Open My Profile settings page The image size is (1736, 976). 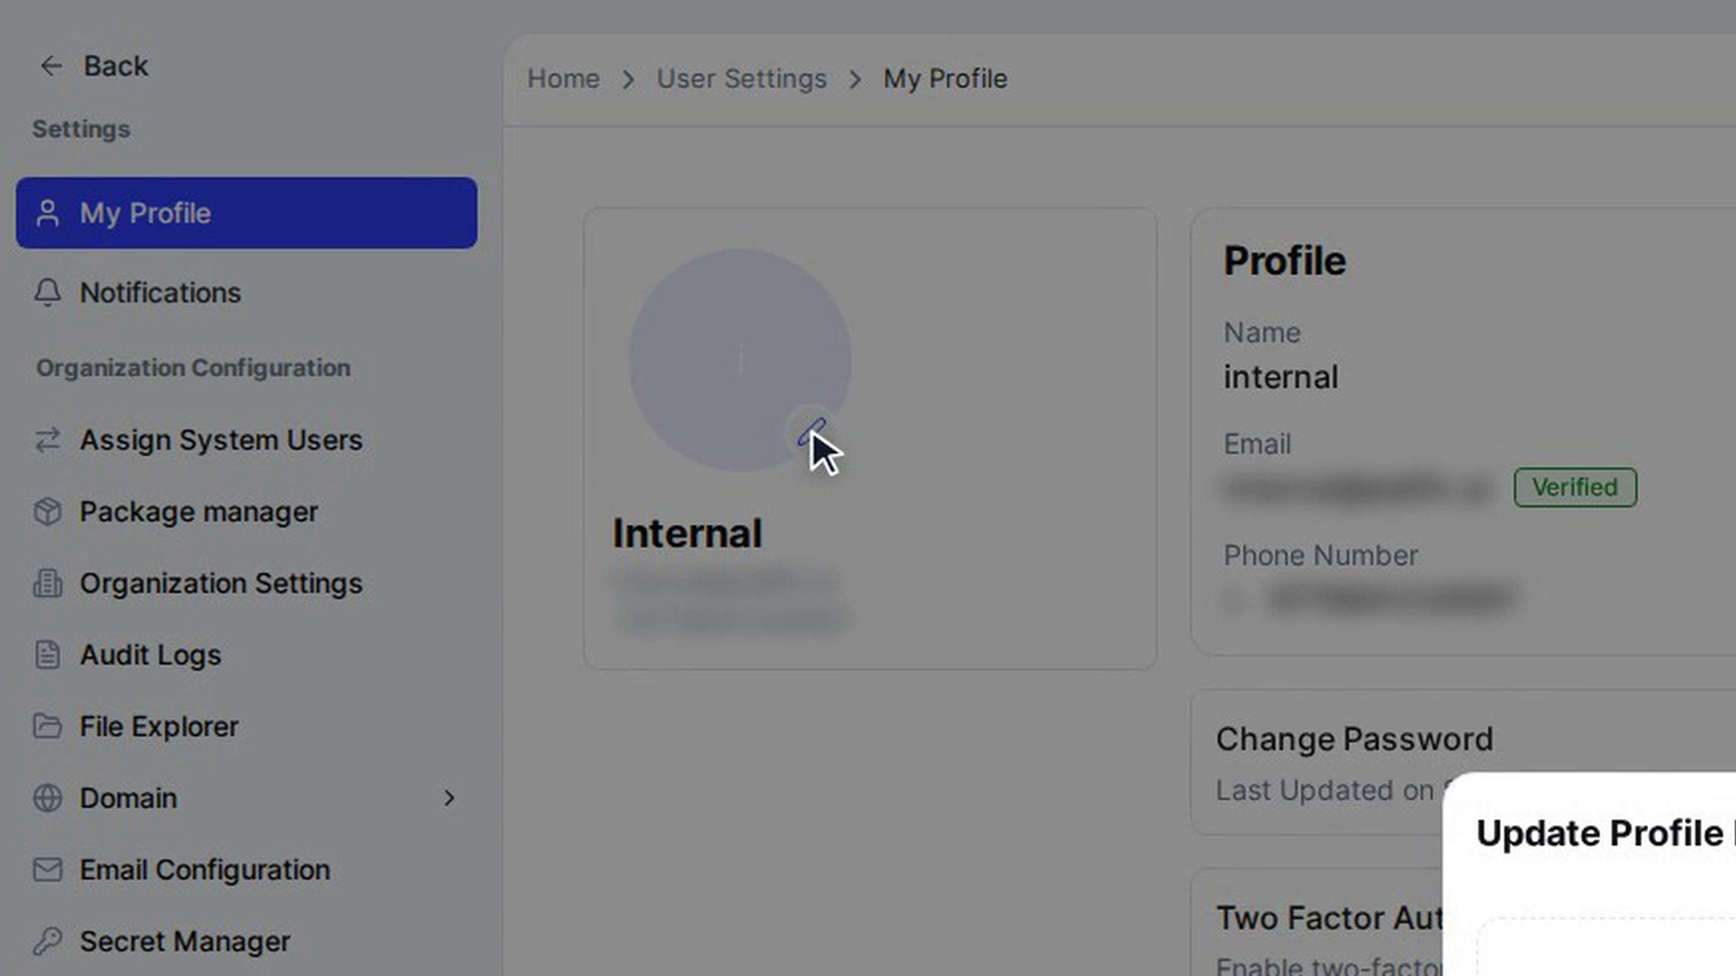pyautogui.click(x=246, y=213)
